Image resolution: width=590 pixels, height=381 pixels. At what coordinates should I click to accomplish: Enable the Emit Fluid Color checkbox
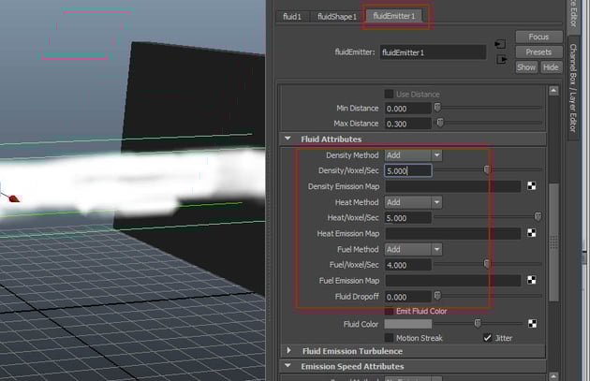(389, 311)
